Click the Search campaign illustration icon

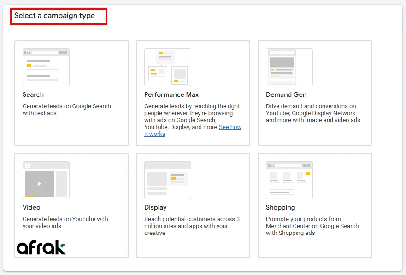(46, 67)
